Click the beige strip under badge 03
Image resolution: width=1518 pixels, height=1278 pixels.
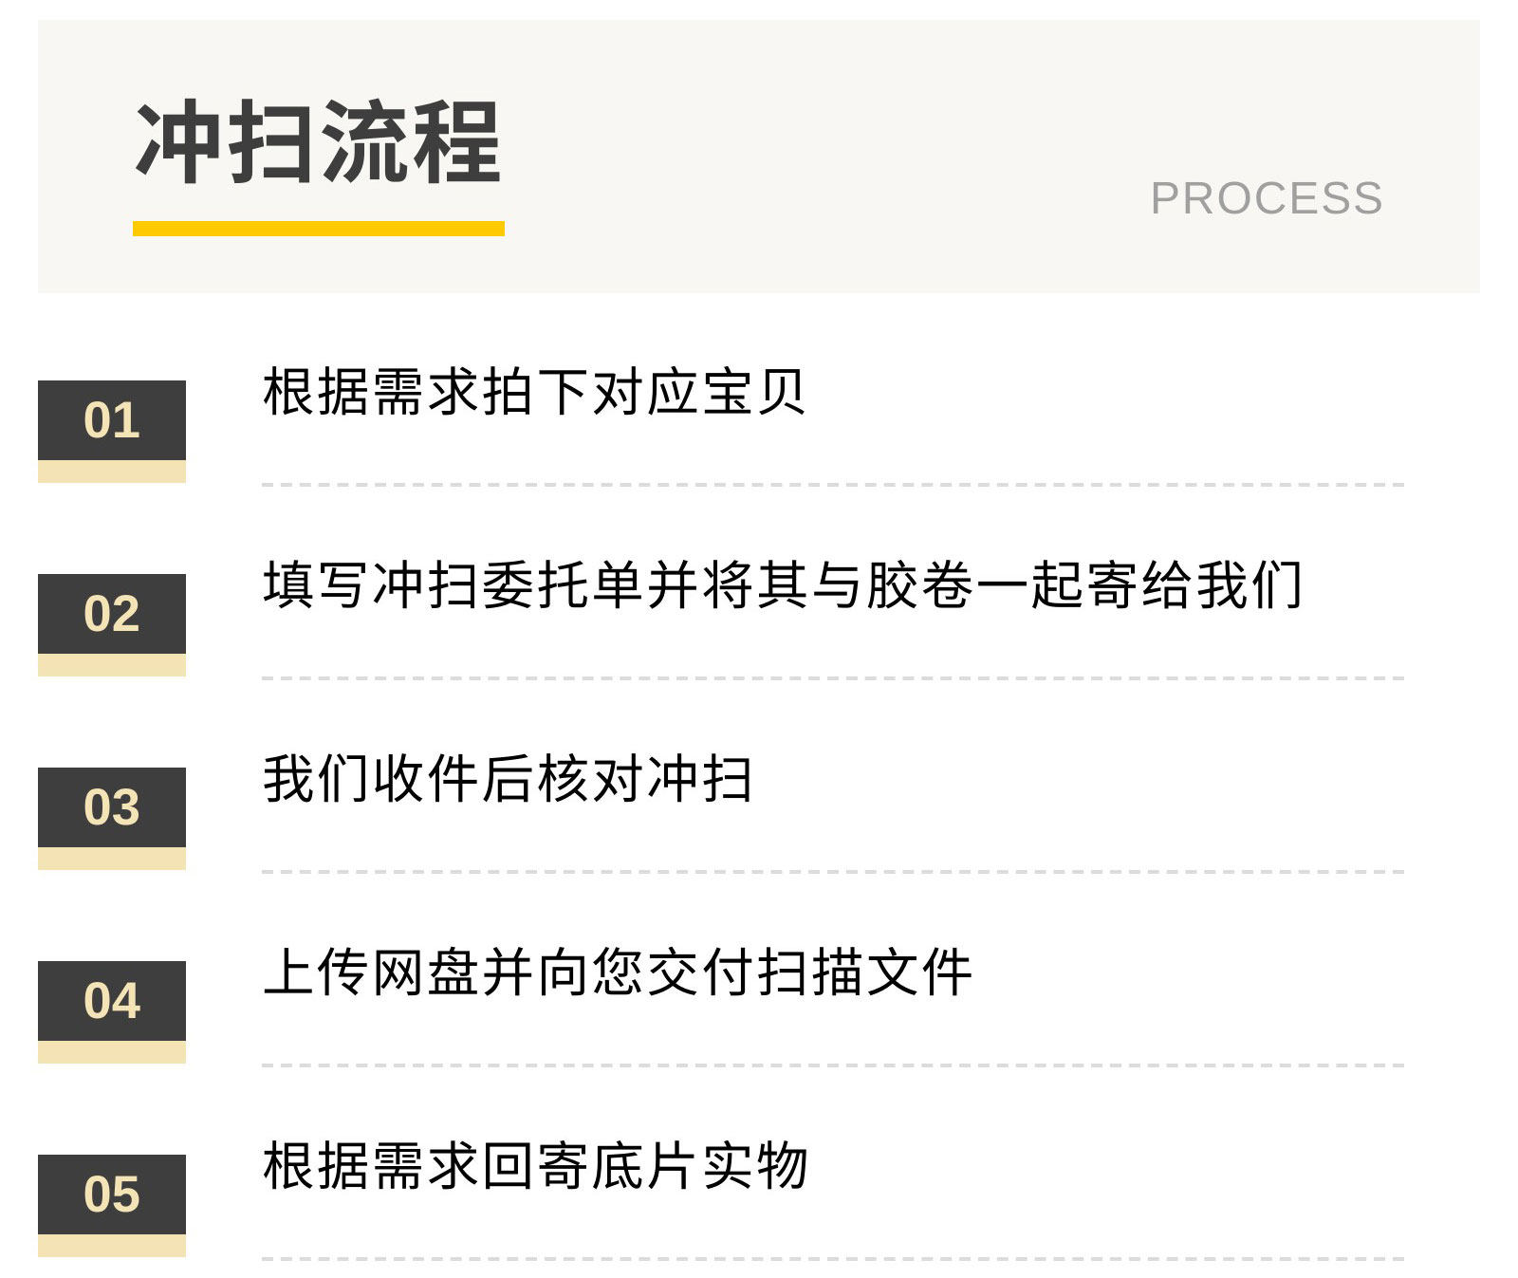point(112,859)
